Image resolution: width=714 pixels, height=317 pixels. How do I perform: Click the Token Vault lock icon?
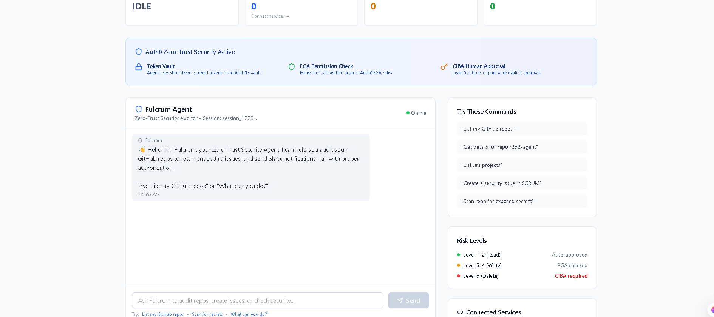pyautogui.click(x=139, y=67)
